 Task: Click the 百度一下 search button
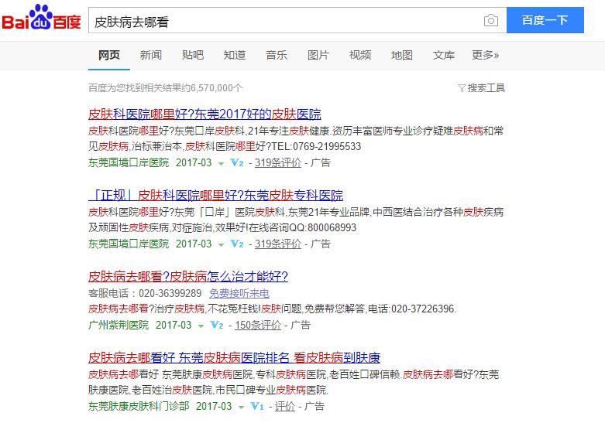545,20
